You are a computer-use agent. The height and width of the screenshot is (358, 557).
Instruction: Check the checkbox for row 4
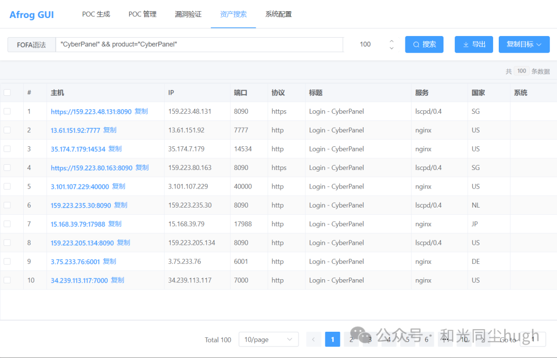click(7, 167)
